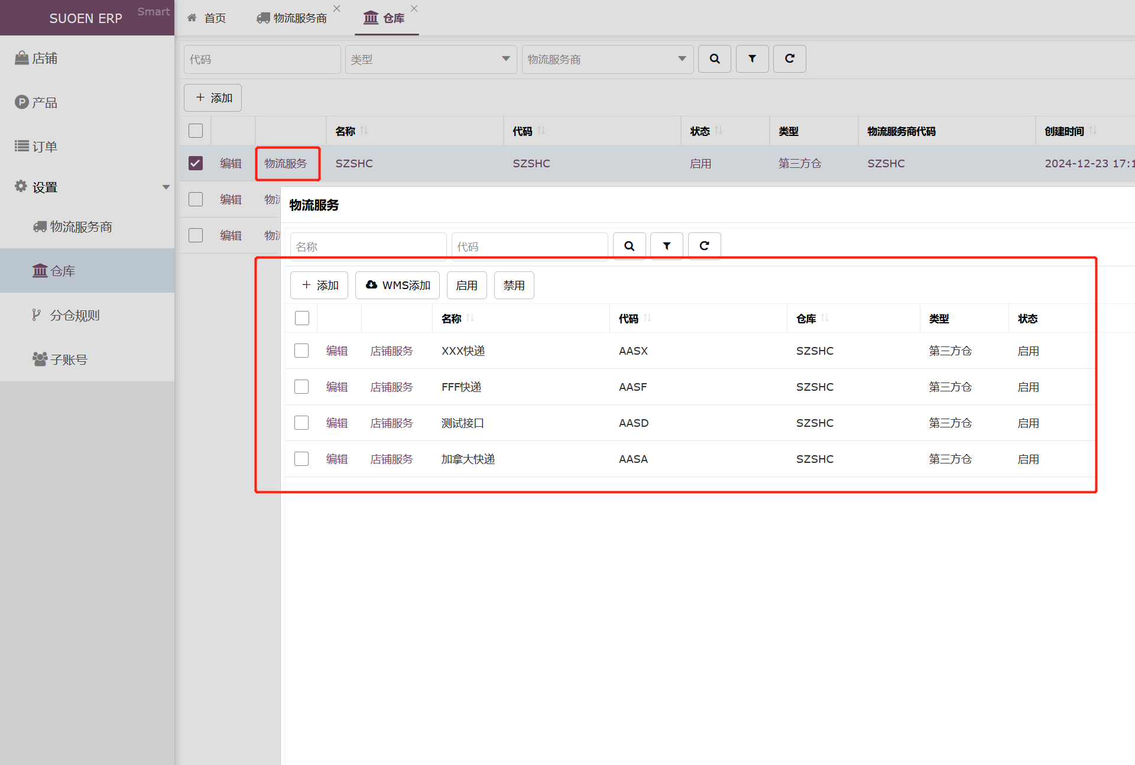
Task: Focus the 代码 input in warehouse filter
Action: [262, 59]
